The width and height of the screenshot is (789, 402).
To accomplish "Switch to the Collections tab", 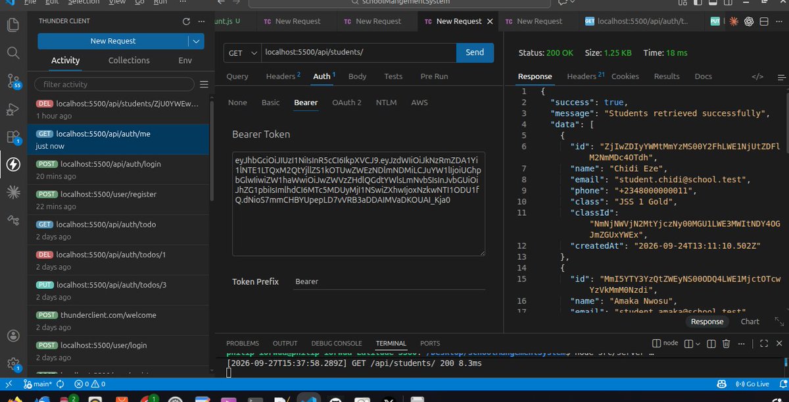I will pyautogui.click(x=129, y=61).
